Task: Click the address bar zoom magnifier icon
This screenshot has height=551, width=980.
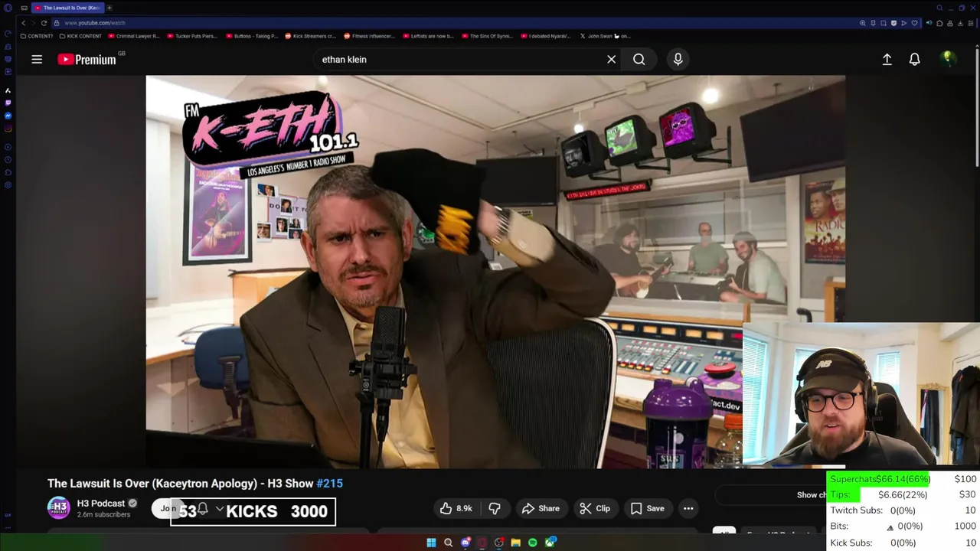Action: click(x=863, y=23)
